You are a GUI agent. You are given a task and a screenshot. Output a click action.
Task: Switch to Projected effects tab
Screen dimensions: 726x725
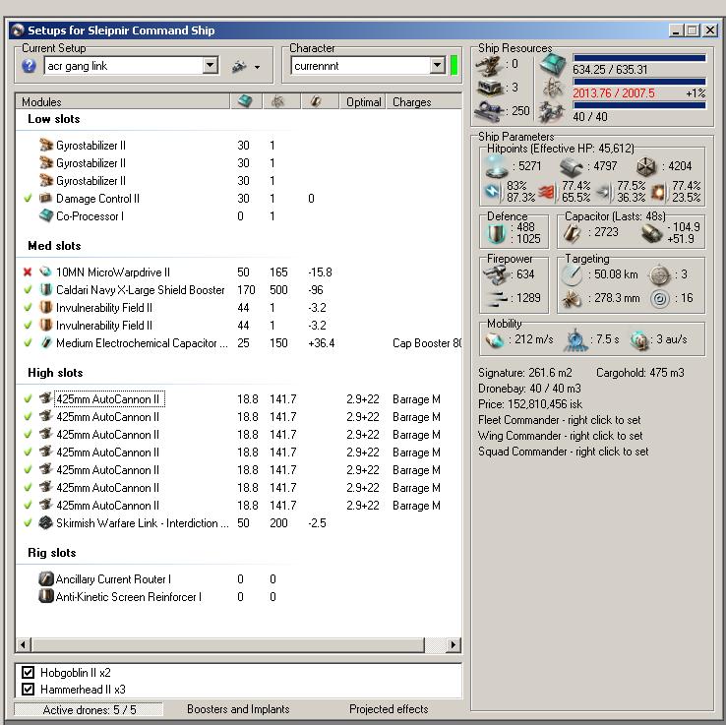click(x=389, y=709)
